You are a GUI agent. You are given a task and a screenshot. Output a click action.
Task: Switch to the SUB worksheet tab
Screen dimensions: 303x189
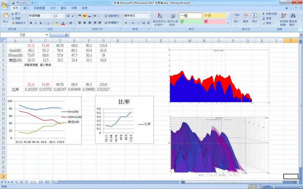point(33,182)
